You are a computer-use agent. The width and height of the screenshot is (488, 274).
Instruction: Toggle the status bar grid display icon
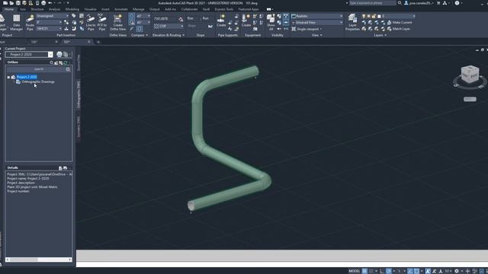tap(364, 271)
